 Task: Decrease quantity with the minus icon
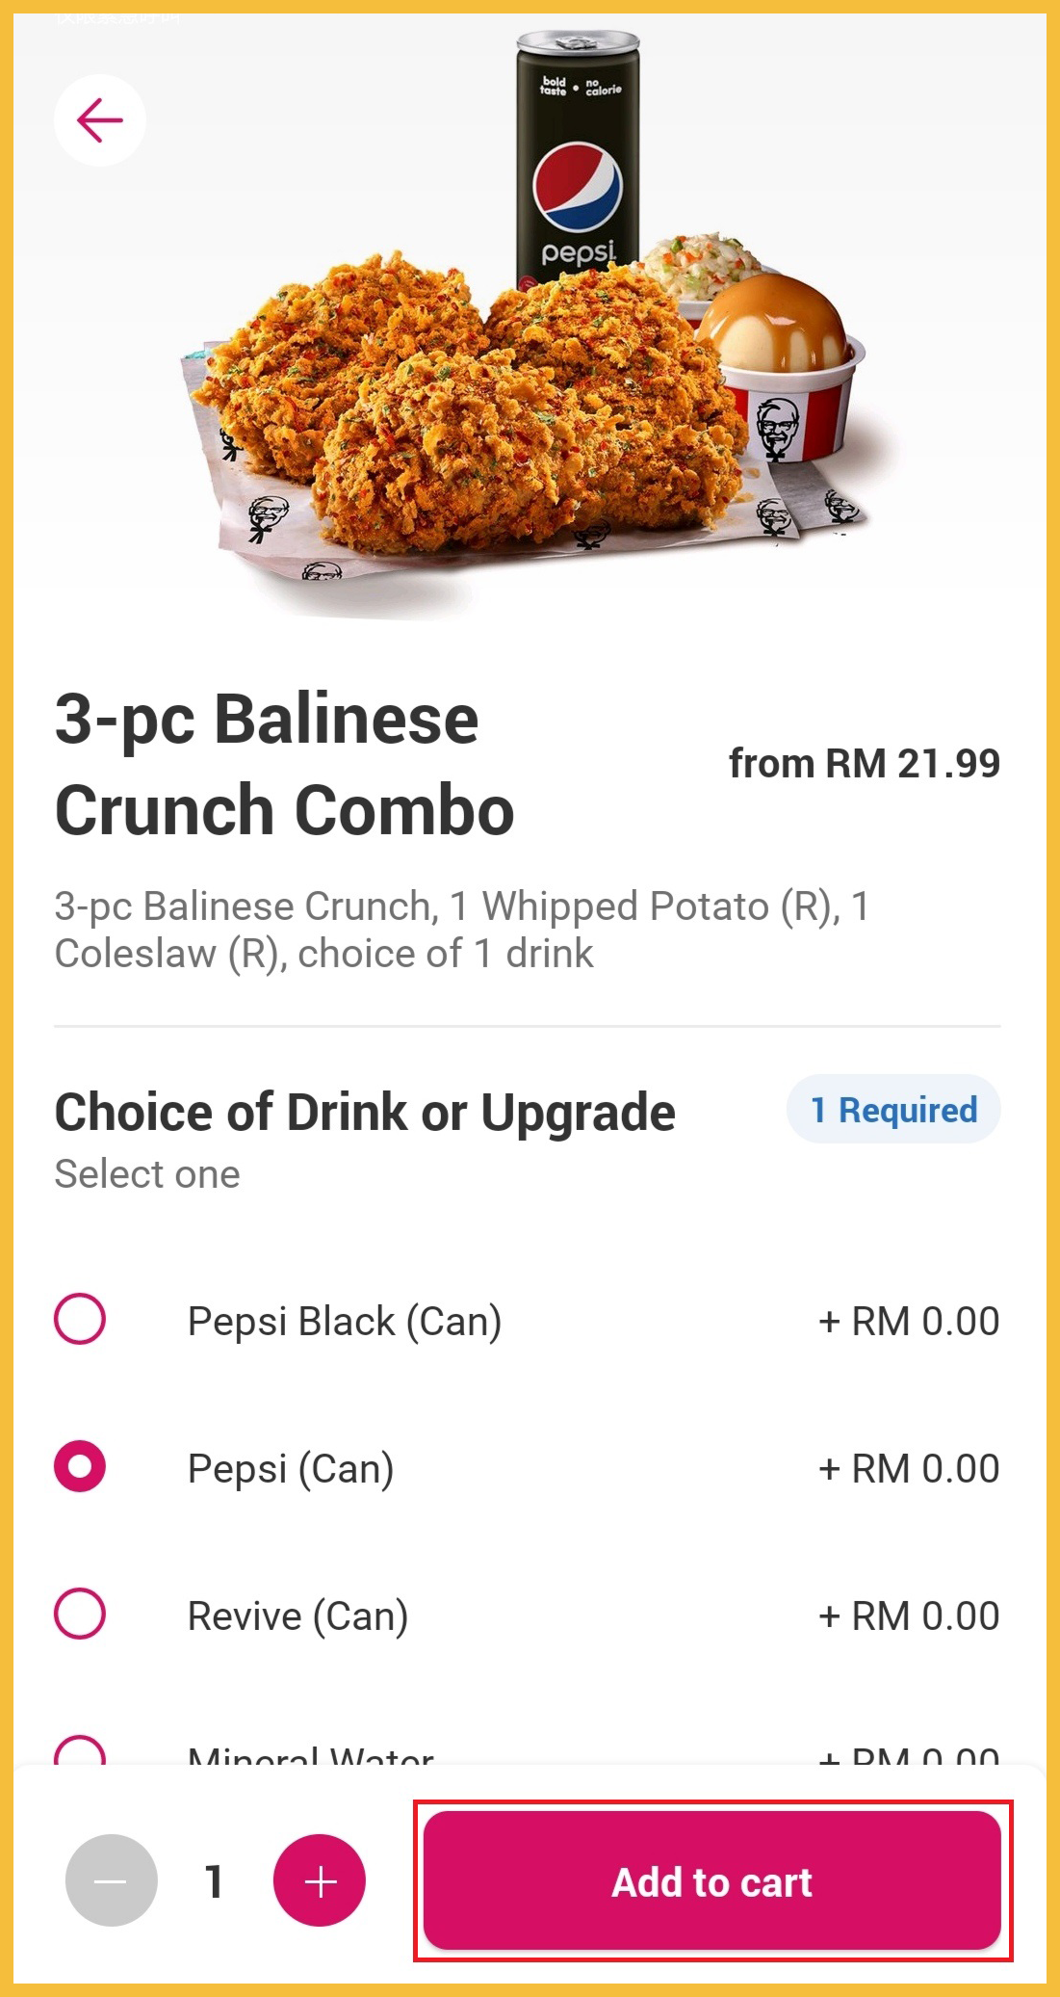(x=111, y=1879)
